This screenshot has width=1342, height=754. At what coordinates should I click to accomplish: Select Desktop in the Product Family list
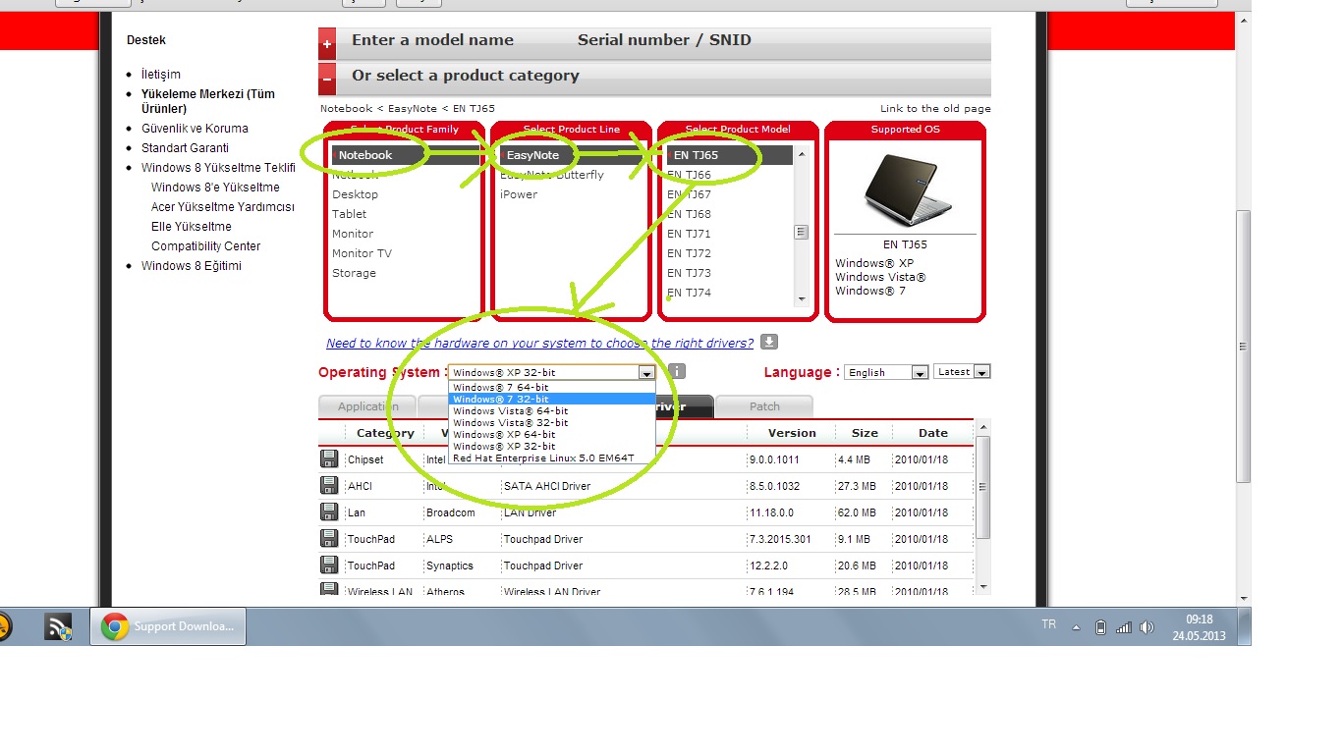point(355,194)
